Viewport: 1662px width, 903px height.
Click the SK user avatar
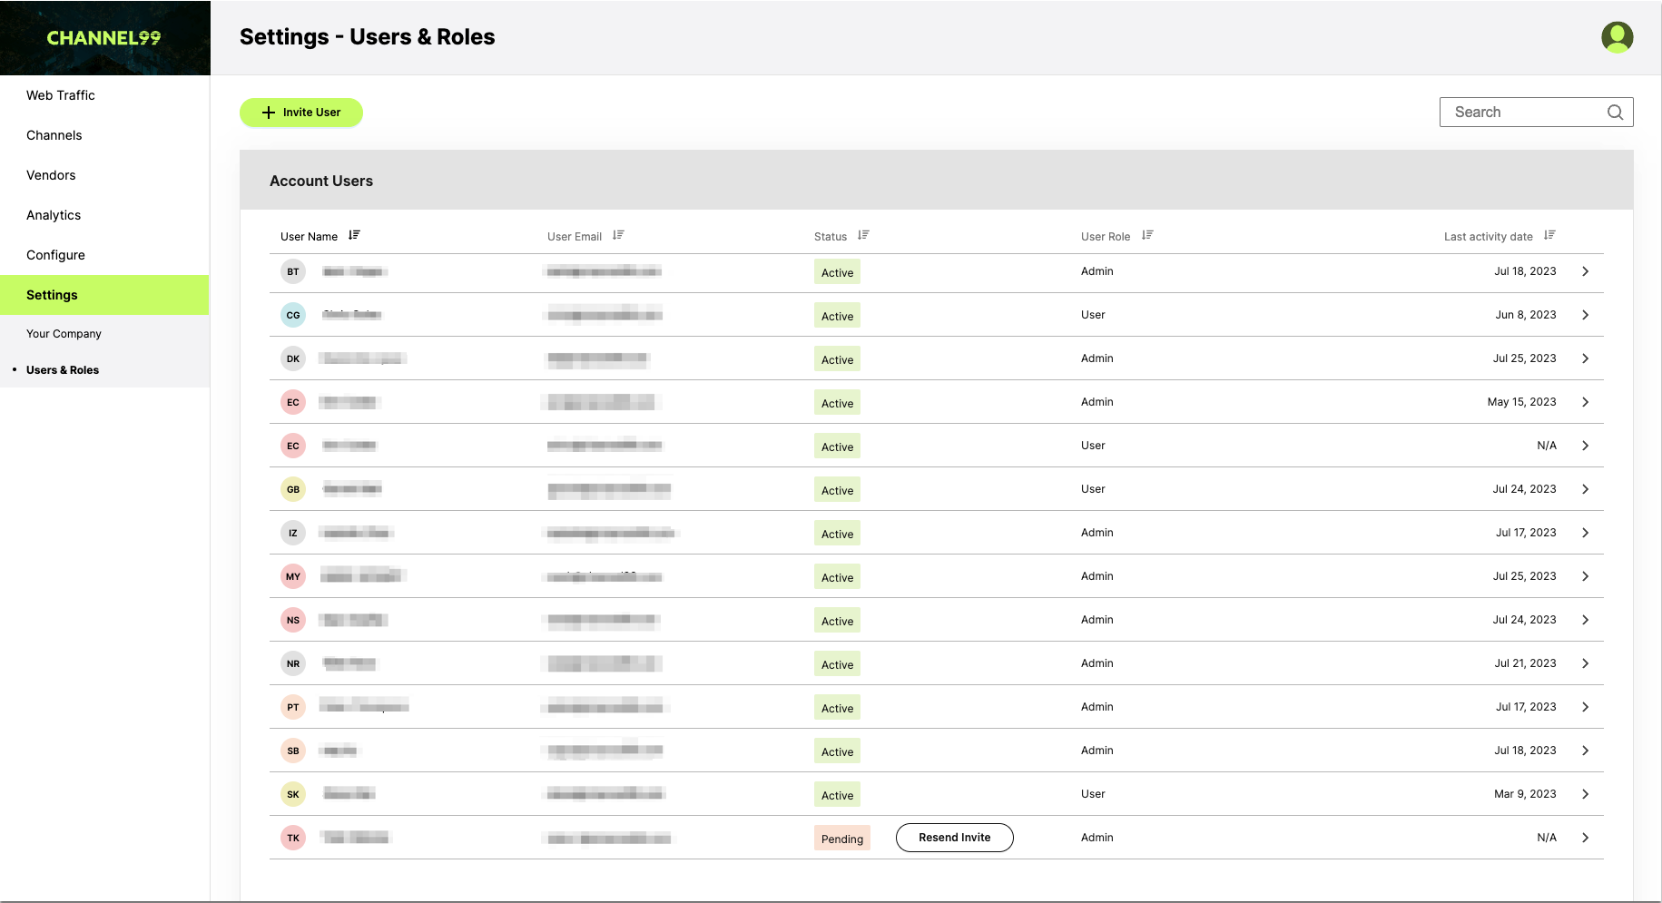[x=293, y=794]
